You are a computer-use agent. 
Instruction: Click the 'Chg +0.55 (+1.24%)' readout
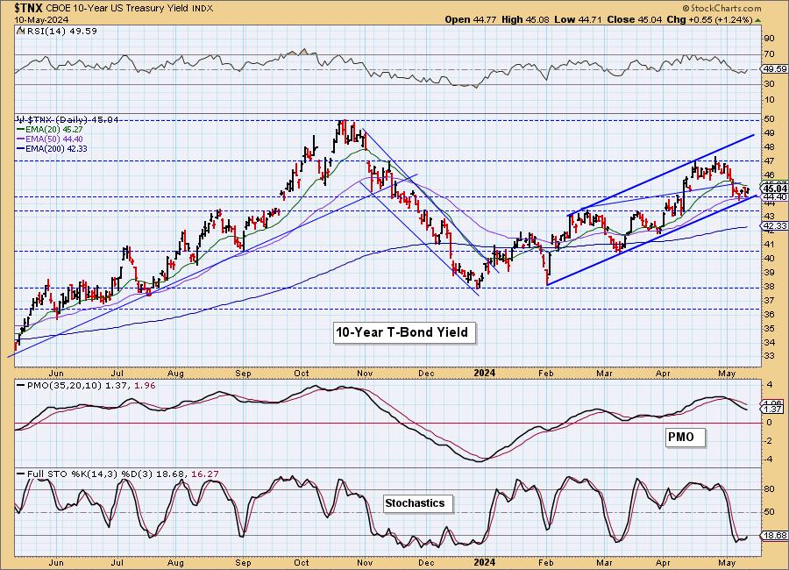(x=709, y=19)
